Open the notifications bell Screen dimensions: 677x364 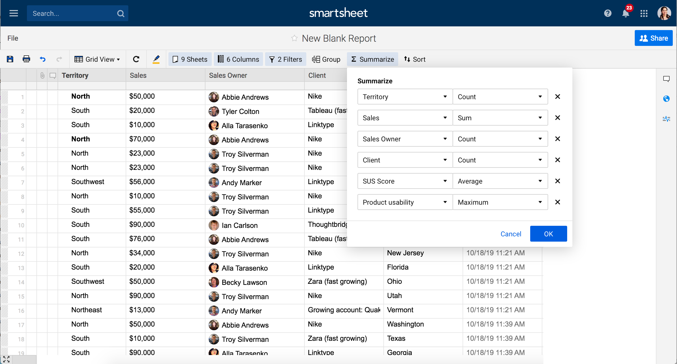pos(626,13)
